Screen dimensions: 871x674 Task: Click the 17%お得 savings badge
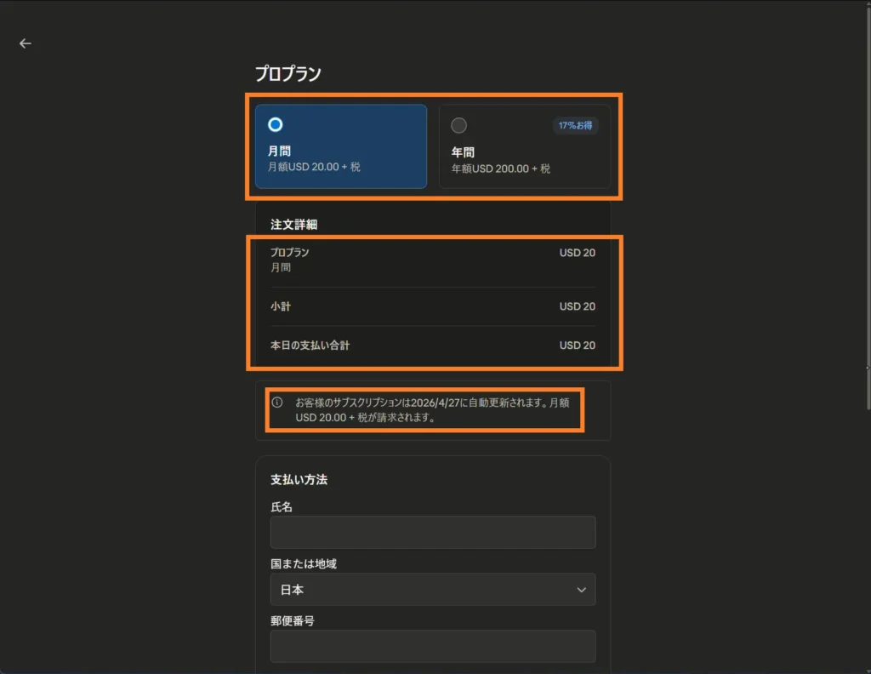tap(575, 124)
